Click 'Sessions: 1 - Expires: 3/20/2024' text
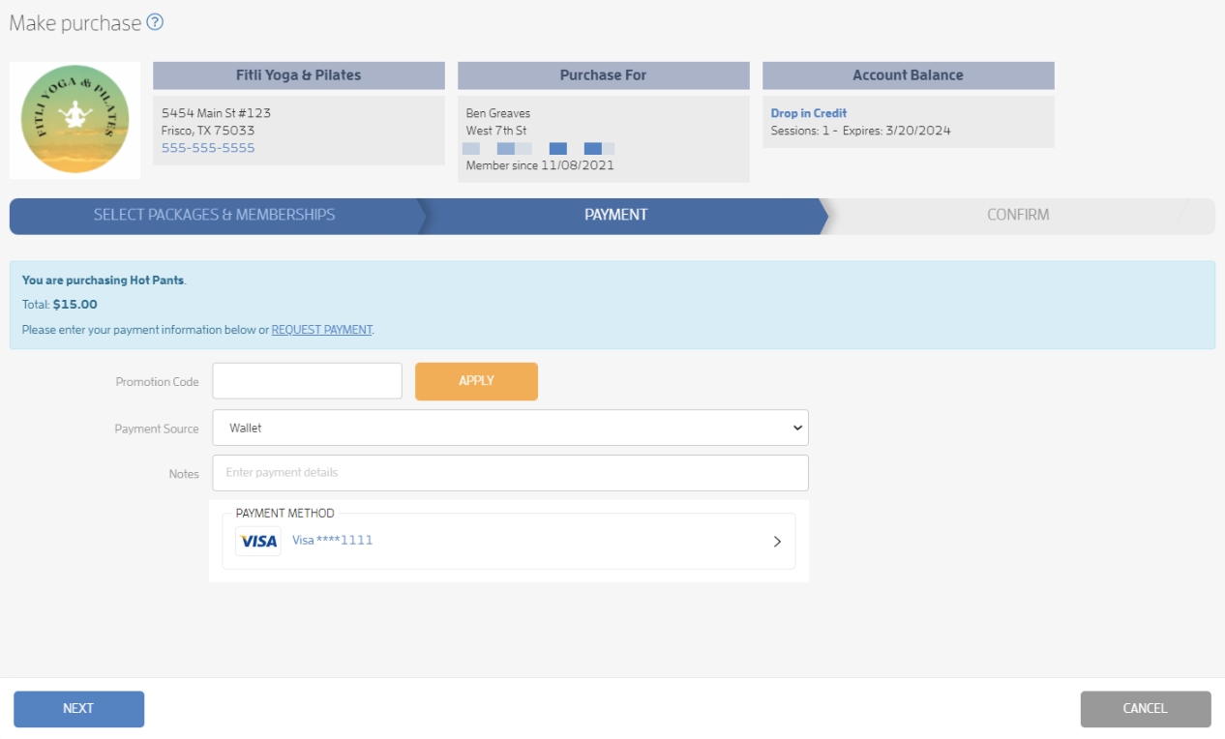The image size is (1225, 739). pos(860,131)
